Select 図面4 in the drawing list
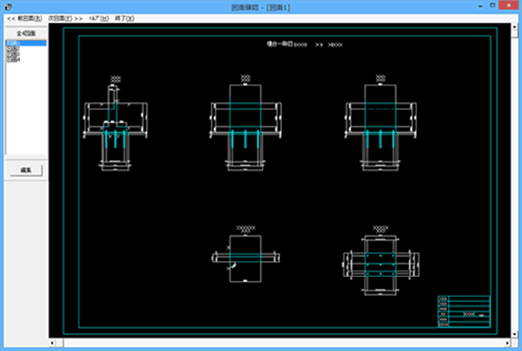The width and height of the screenshot is (522, 351). [x=13, y=59]
